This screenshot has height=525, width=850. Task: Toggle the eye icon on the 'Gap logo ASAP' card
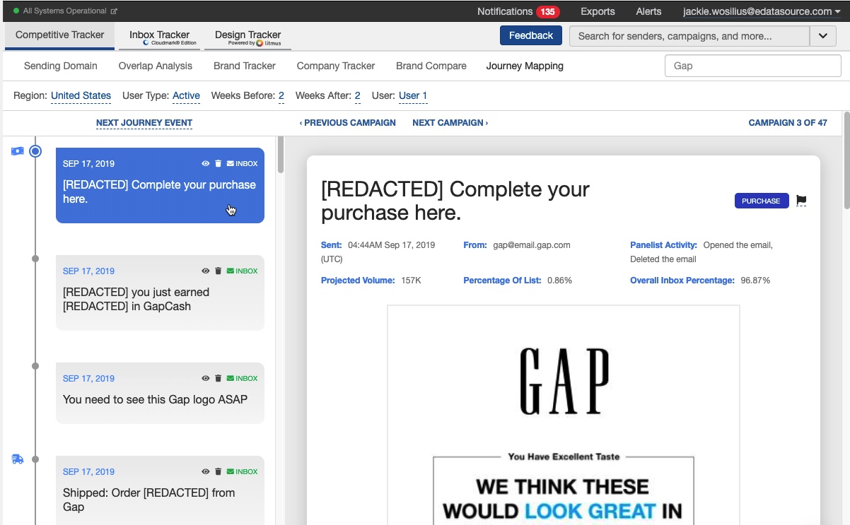[x=206, y=379]
